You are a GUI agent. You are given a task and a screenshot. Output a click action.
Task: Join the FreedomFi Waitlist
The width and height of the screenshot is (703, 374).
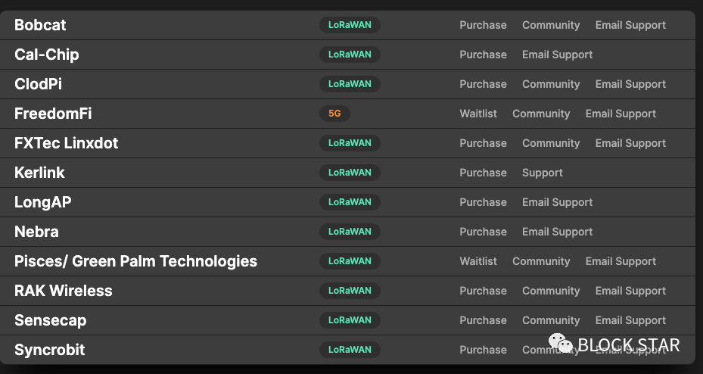(x=478, y=114)
